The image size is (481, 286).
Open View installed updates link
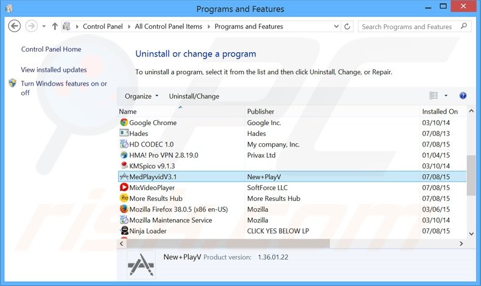[54, 70]
